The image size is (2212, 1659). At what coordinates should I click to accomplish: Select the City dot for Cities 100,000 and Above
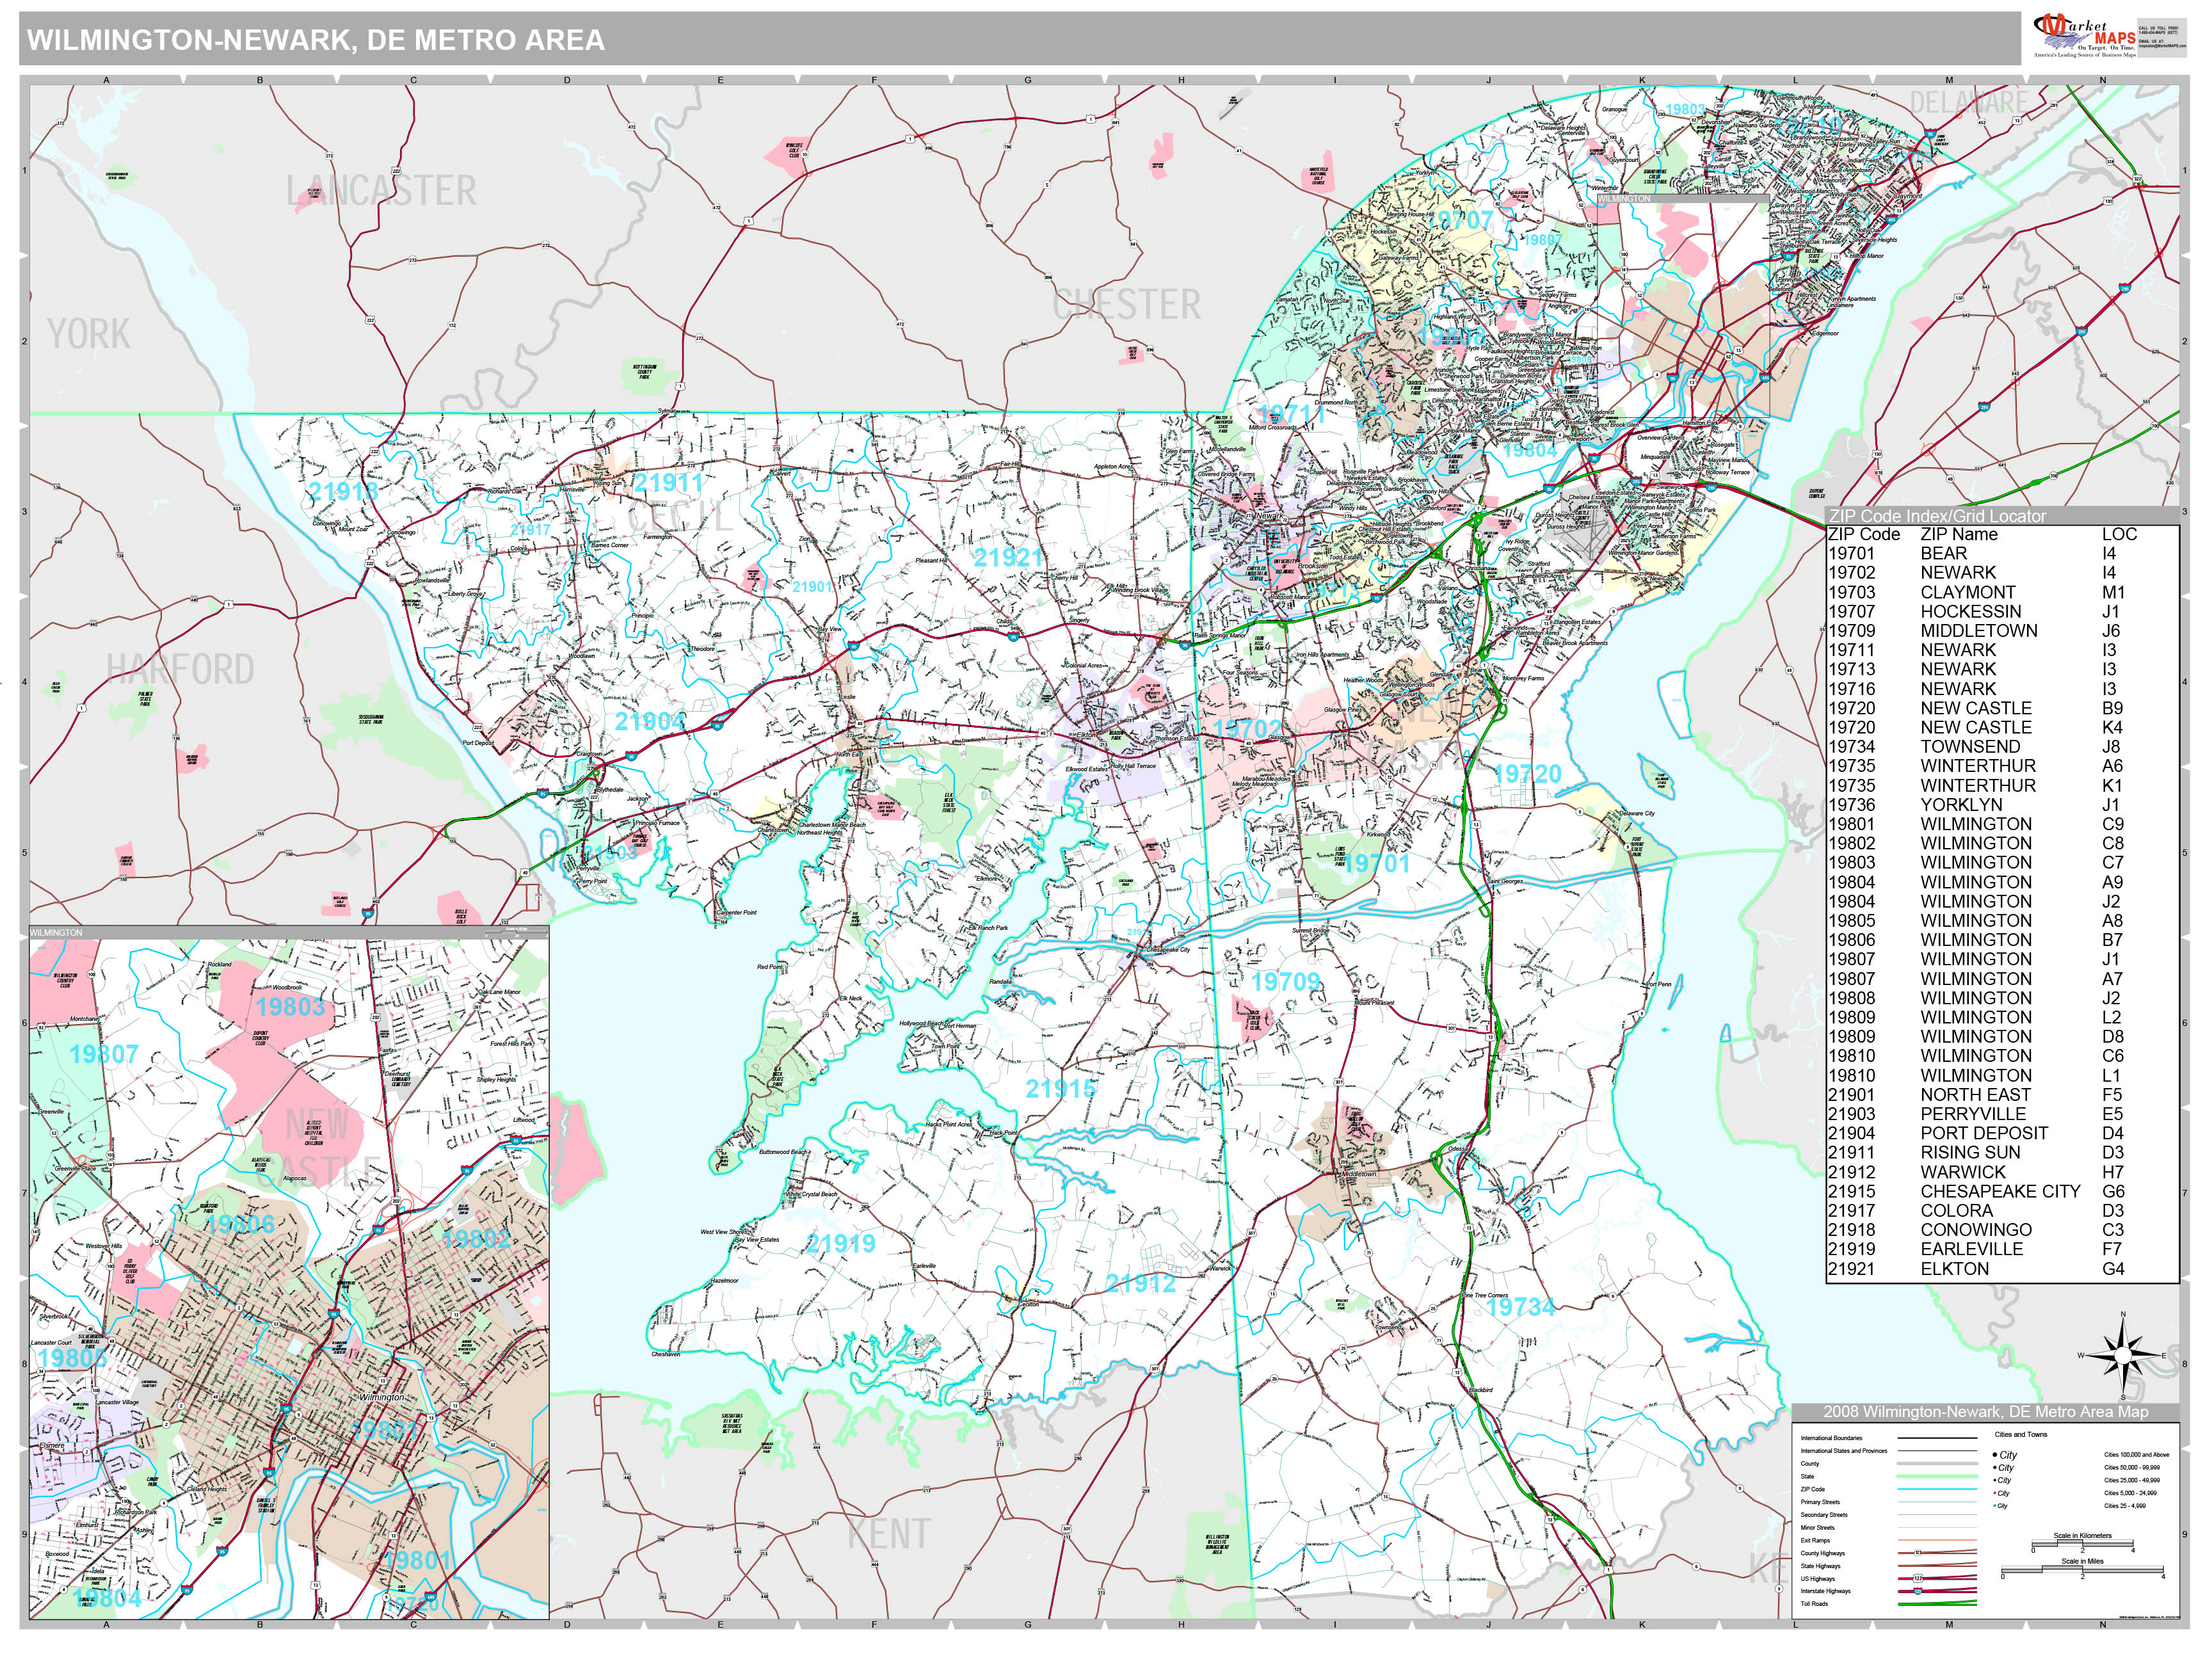point(1994,1456)
